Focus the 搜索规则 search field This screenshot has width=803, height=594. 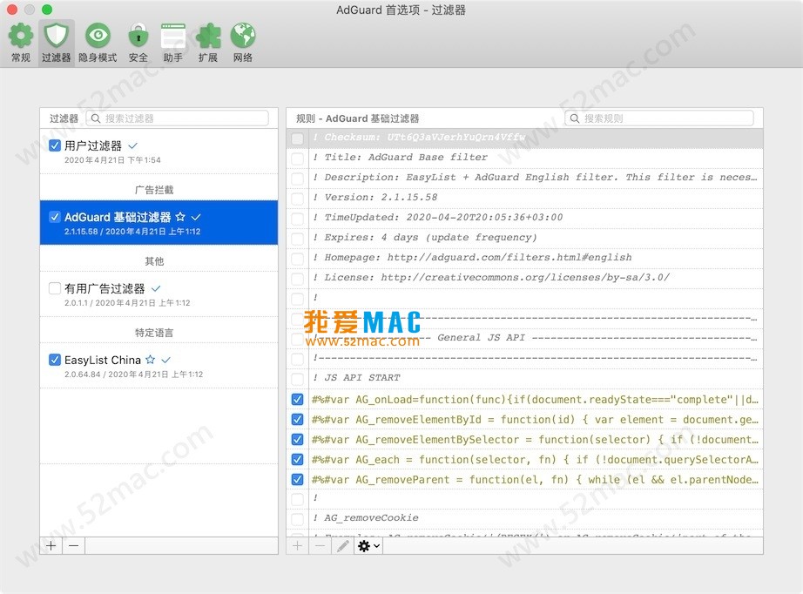pyautogui.click(x=659, y=118)
